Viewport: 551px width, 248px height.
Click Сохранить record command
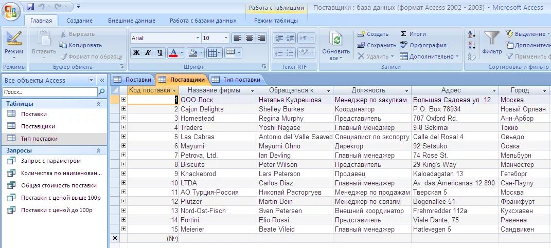377,45
